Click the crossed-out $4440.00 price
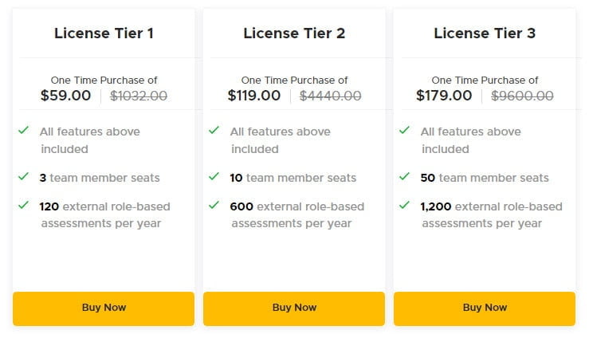Image resolution: width=589 pixels, height=338 pixels. [x=330, y=96]
